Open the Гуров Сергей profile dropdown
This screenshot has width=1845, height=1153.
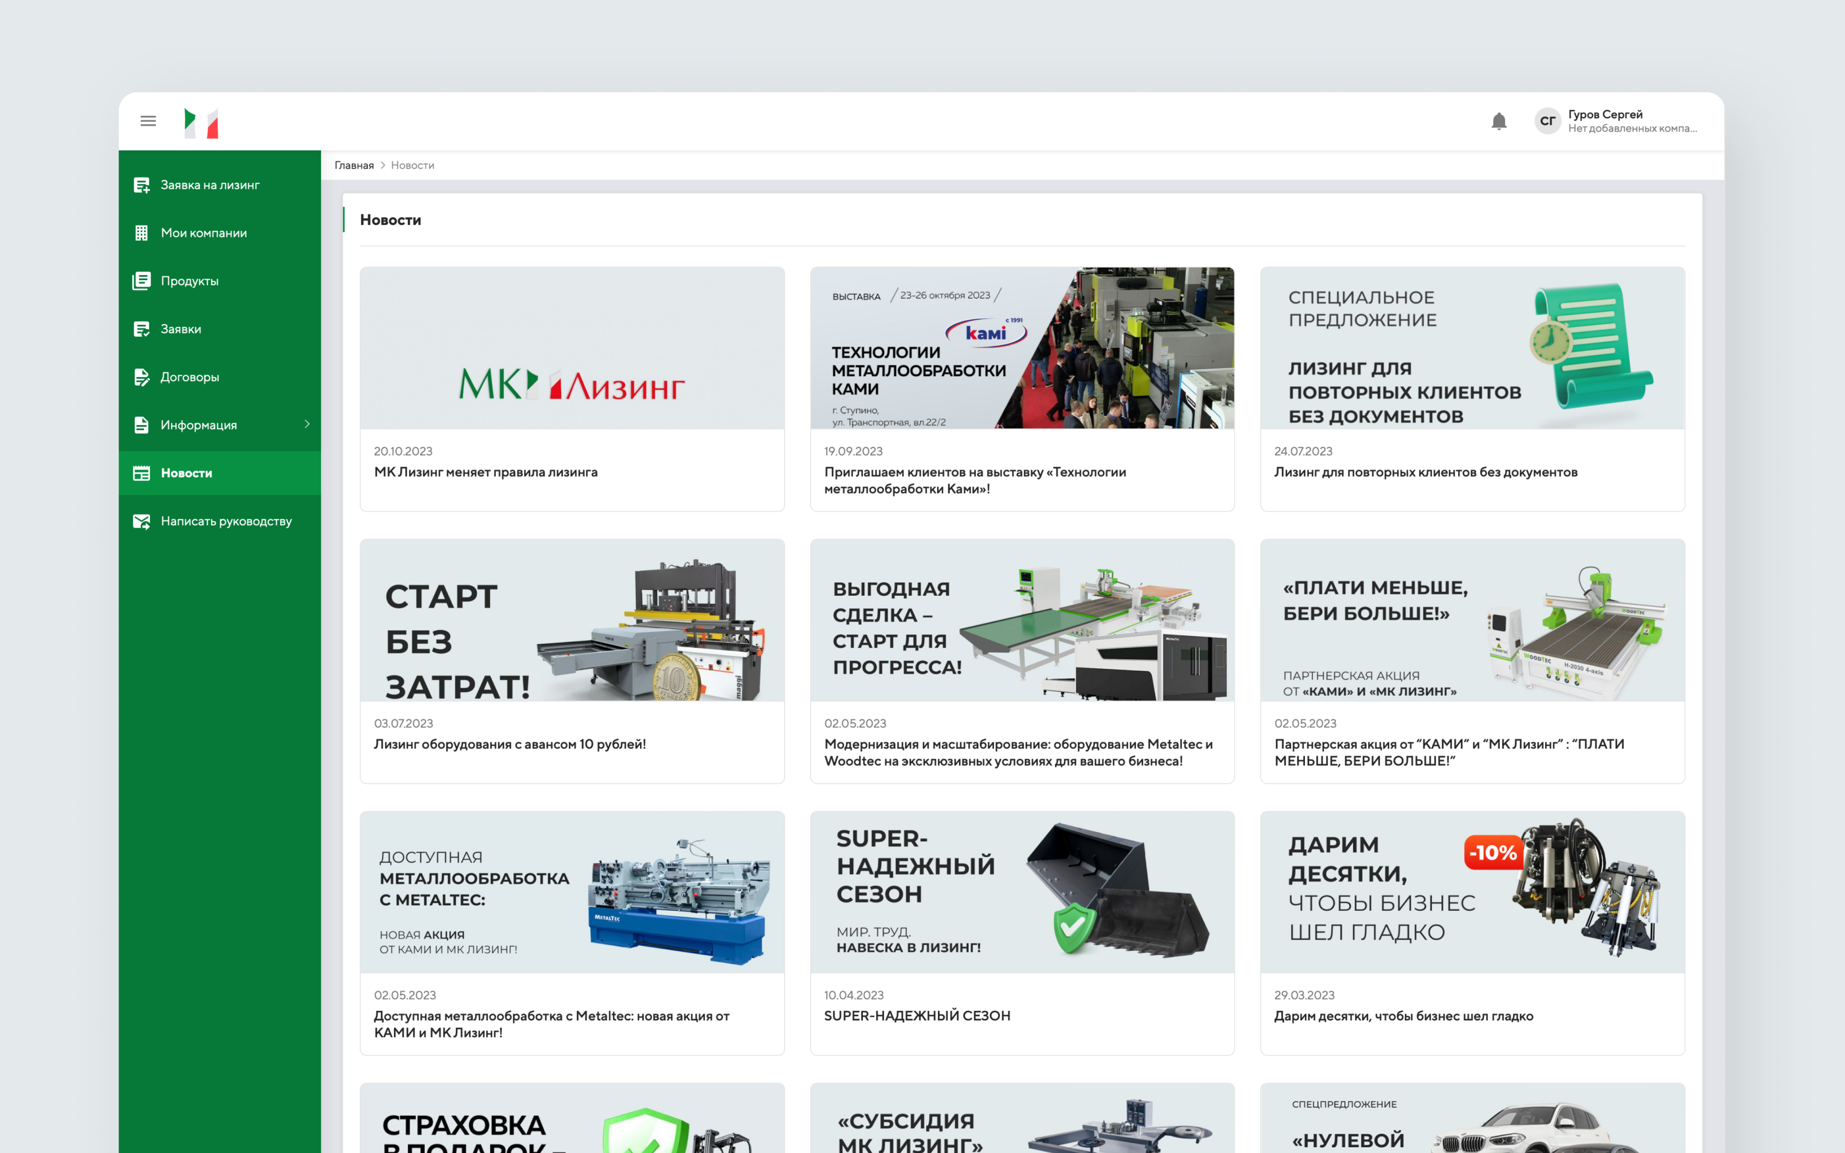point(1631,121)
